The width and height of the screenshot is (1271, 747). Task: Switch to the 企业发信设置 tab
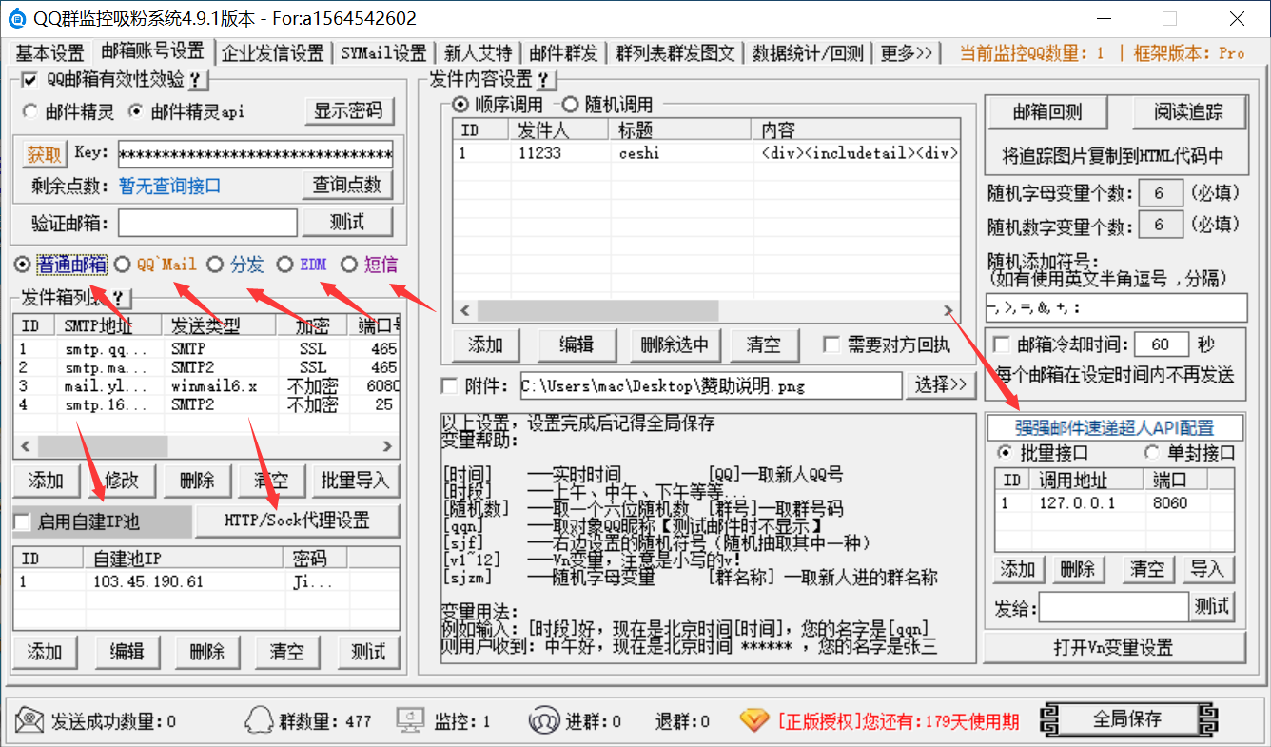(x=273, y=53)
